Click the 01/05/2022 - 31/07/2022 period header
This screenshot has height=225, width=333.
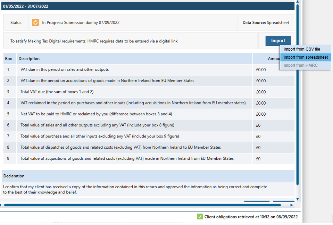pos(26,6)
